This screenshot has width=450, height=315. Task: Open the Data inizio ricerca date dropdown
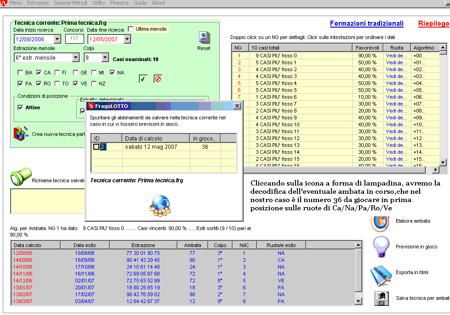point(57,39)
